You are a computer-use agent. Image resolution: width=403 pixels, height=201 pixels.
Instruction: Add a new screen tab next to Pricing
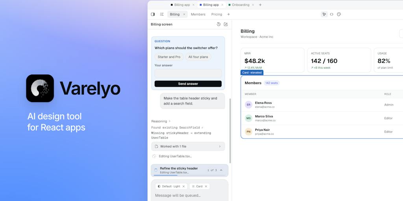[x=229, y=15]
